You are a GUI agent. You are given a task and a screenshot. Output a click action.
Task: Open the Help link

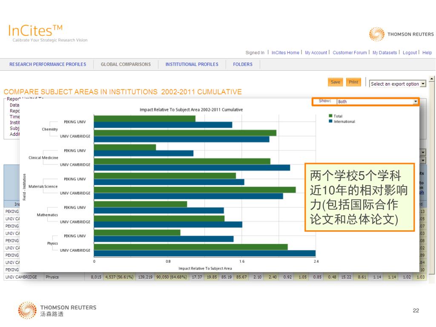coord(427,52)
